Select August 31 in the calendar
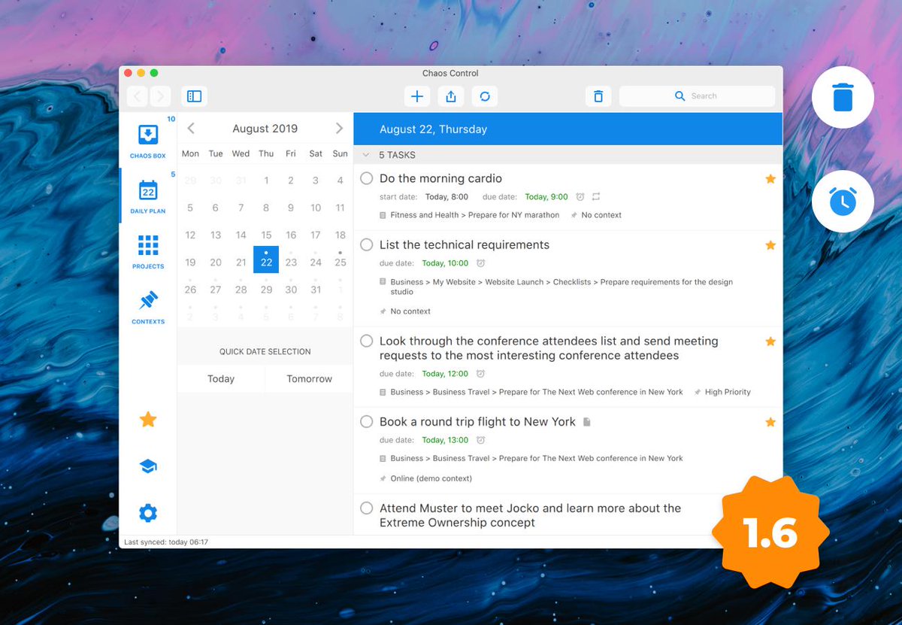This screenshot has width=902, height=625. tap(316, 290)
